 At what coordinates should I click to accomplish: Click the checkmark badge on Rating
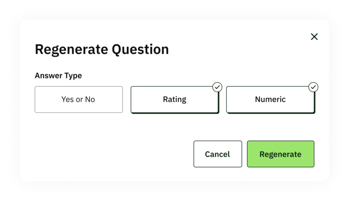tap(218, 87)
